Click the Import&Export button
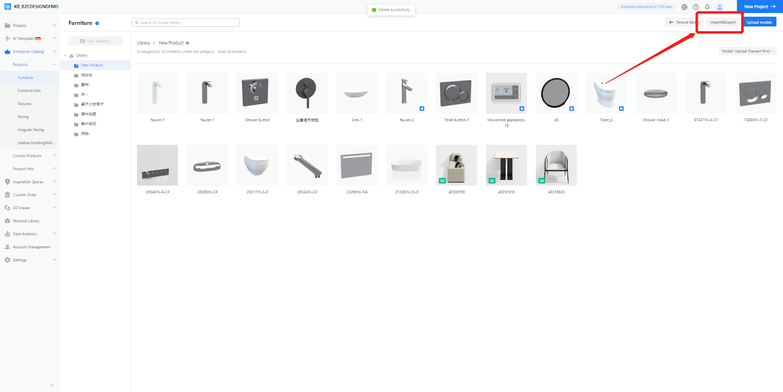This screenshot has width=783, height=392. click(723, 22)
